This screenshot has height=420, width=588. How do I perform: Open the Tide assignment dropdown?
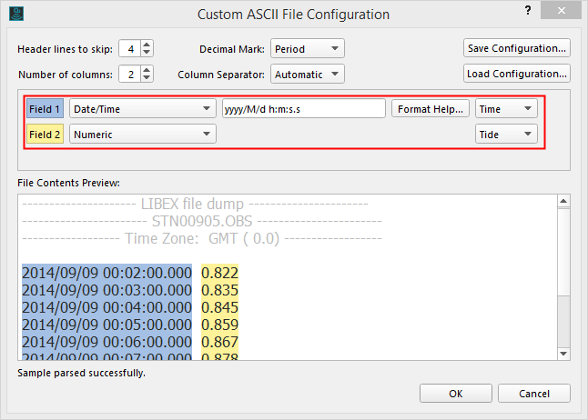506,135
